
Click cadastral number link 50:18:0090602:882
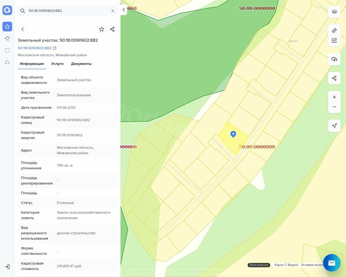(x=35, y=48)
